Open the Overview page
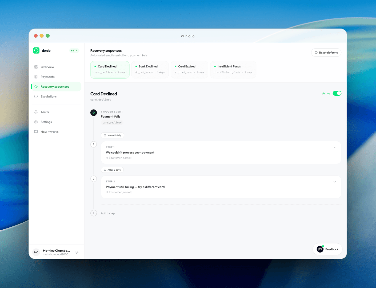The height and width of the screenshot is (288, 376). pyautogui.click(x=56, y=67)
